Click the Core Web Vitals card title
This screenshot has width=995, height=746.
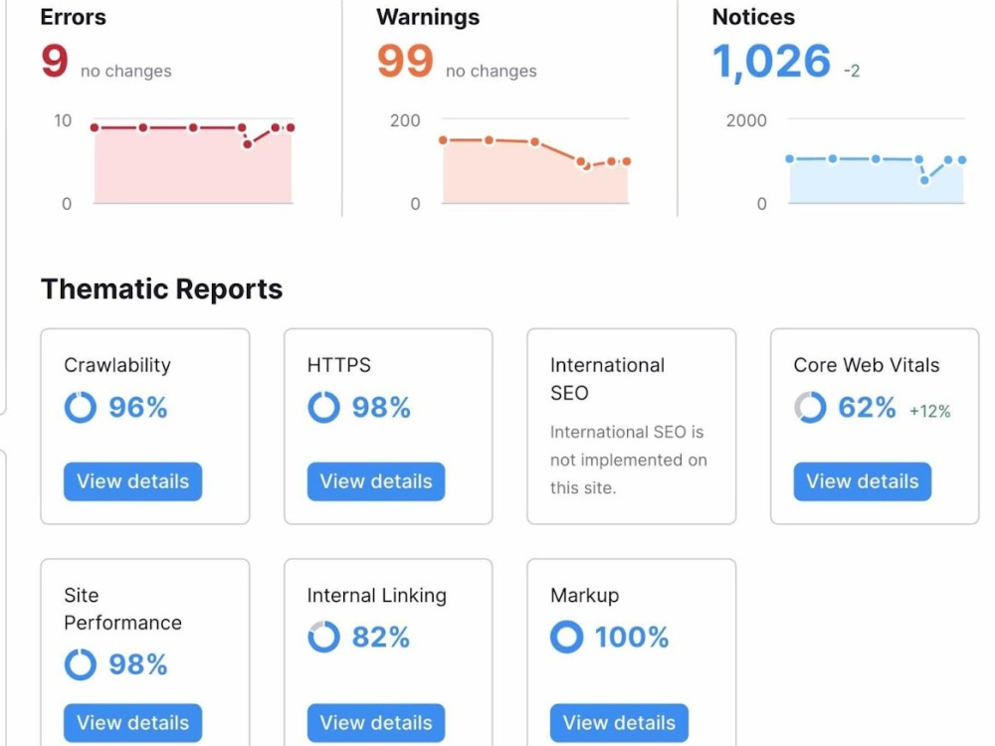[867, 365]
